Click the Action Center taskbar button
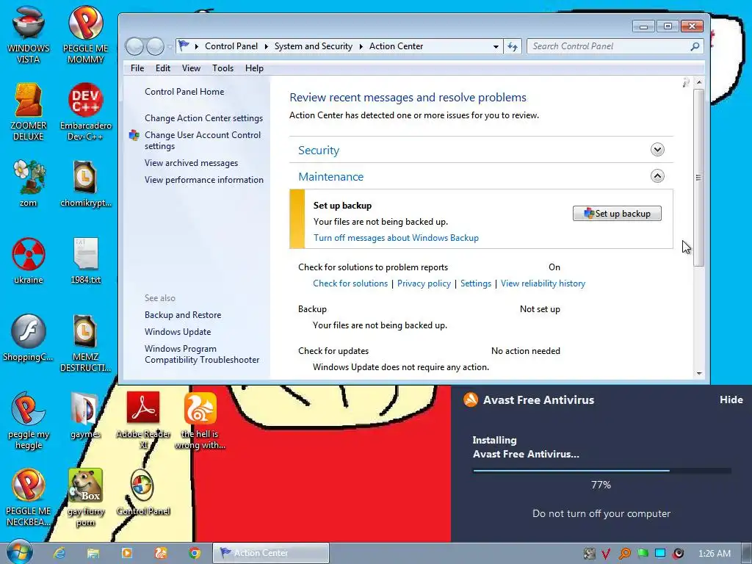 (x=271, y=553)
